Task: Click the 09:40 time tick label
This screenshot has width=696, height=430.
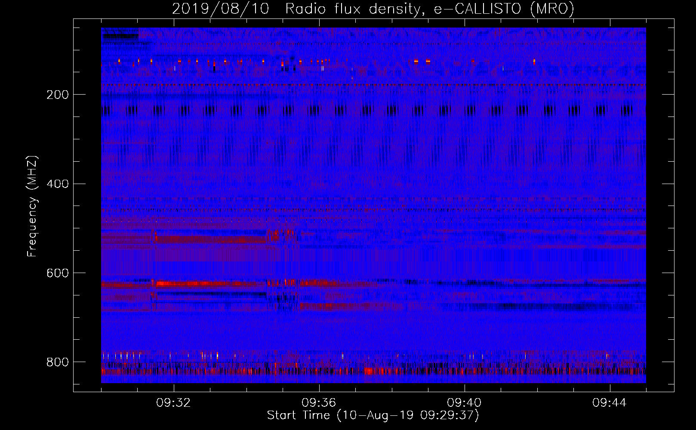Action: [464, 403]
